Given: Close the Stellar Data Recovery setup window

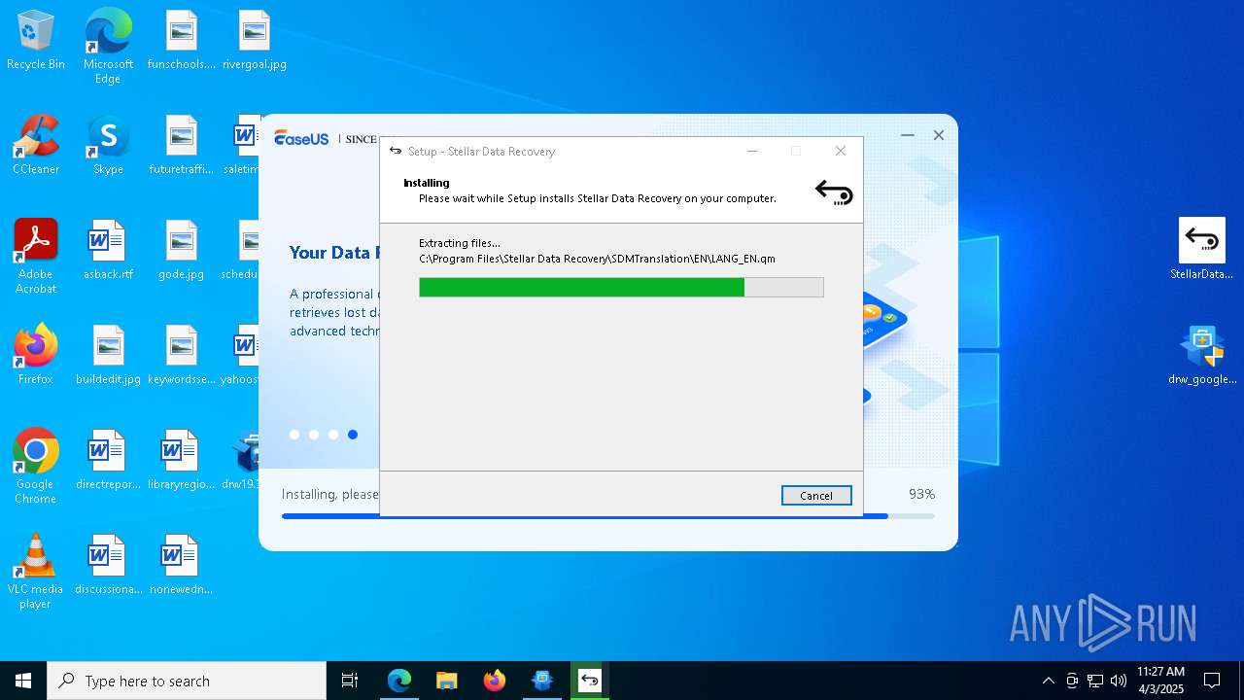Looking at the screenshot, I should pyautogui.click(x=841, y=151).
